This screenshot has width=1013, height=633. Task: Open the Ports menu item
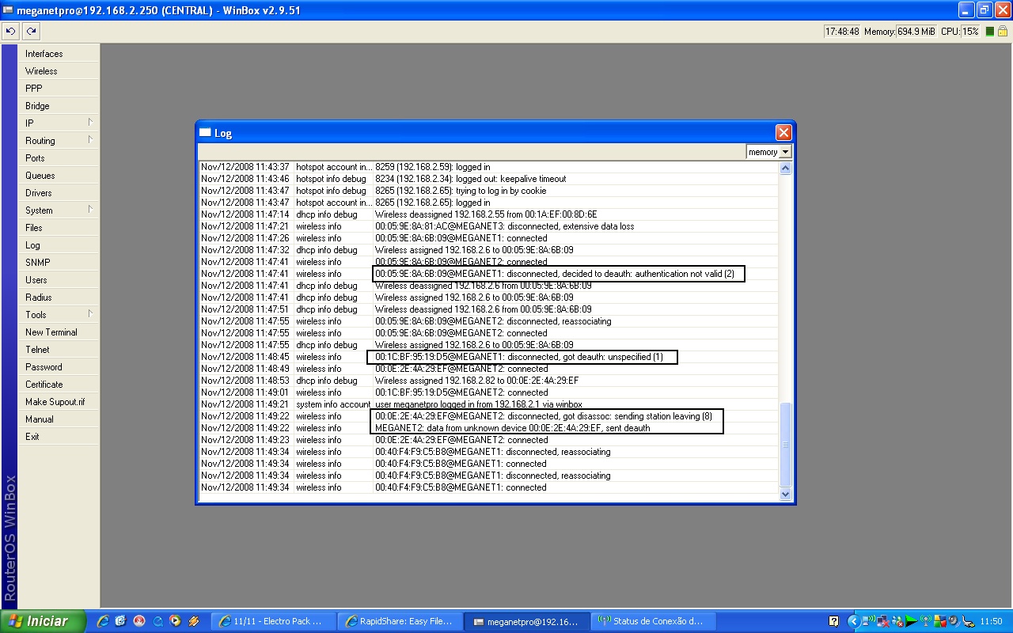[59, 157]
